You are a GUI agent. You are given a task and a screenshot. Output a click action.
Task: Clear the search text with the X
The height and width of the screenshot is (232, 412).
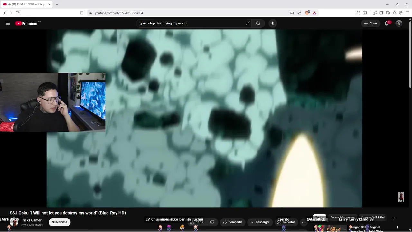[248, 23]
